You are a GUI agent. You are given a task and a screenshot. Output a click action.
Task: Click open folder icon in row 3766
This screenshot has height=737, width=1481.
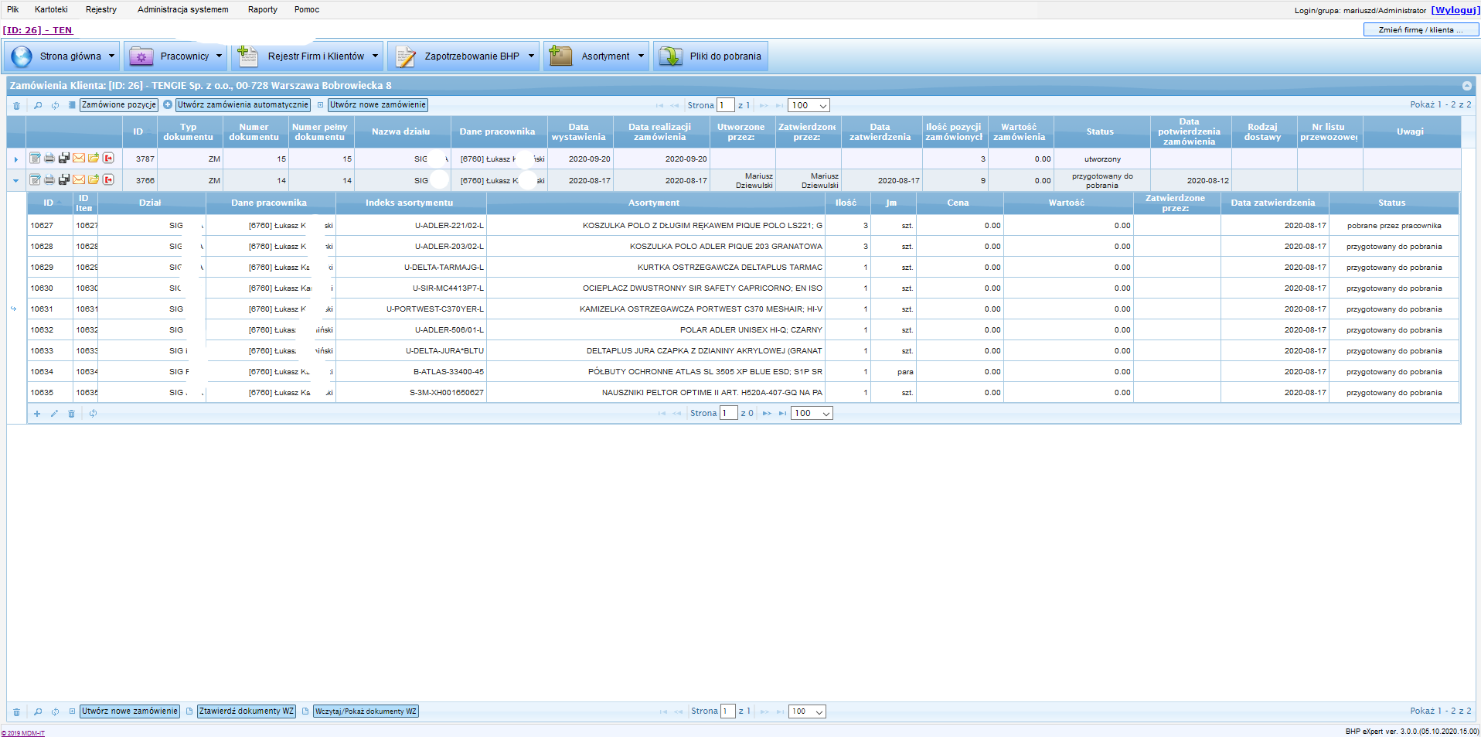[x=94, y=180]
